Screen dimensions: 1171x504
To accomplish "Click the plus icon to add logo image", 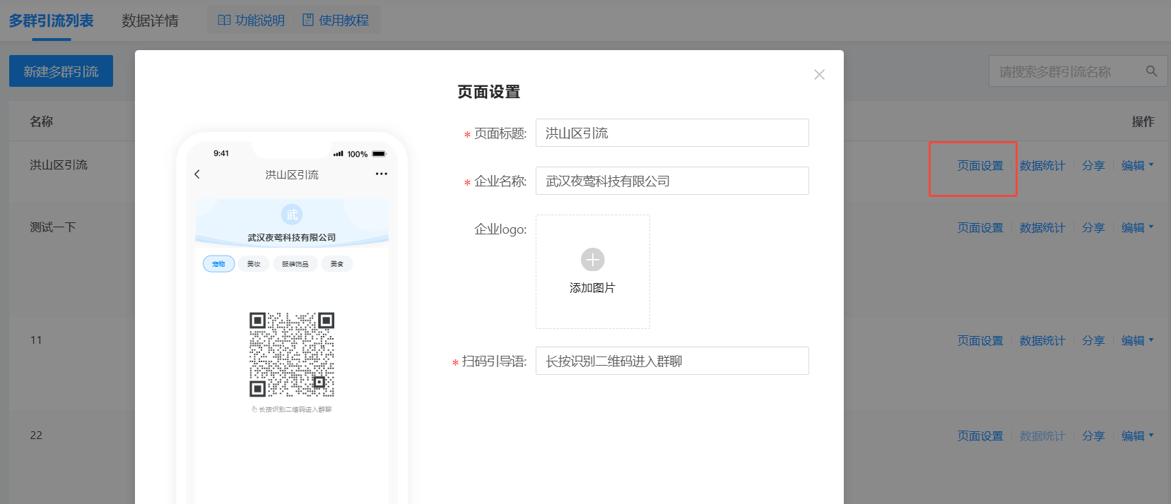I will click(592, 260).
